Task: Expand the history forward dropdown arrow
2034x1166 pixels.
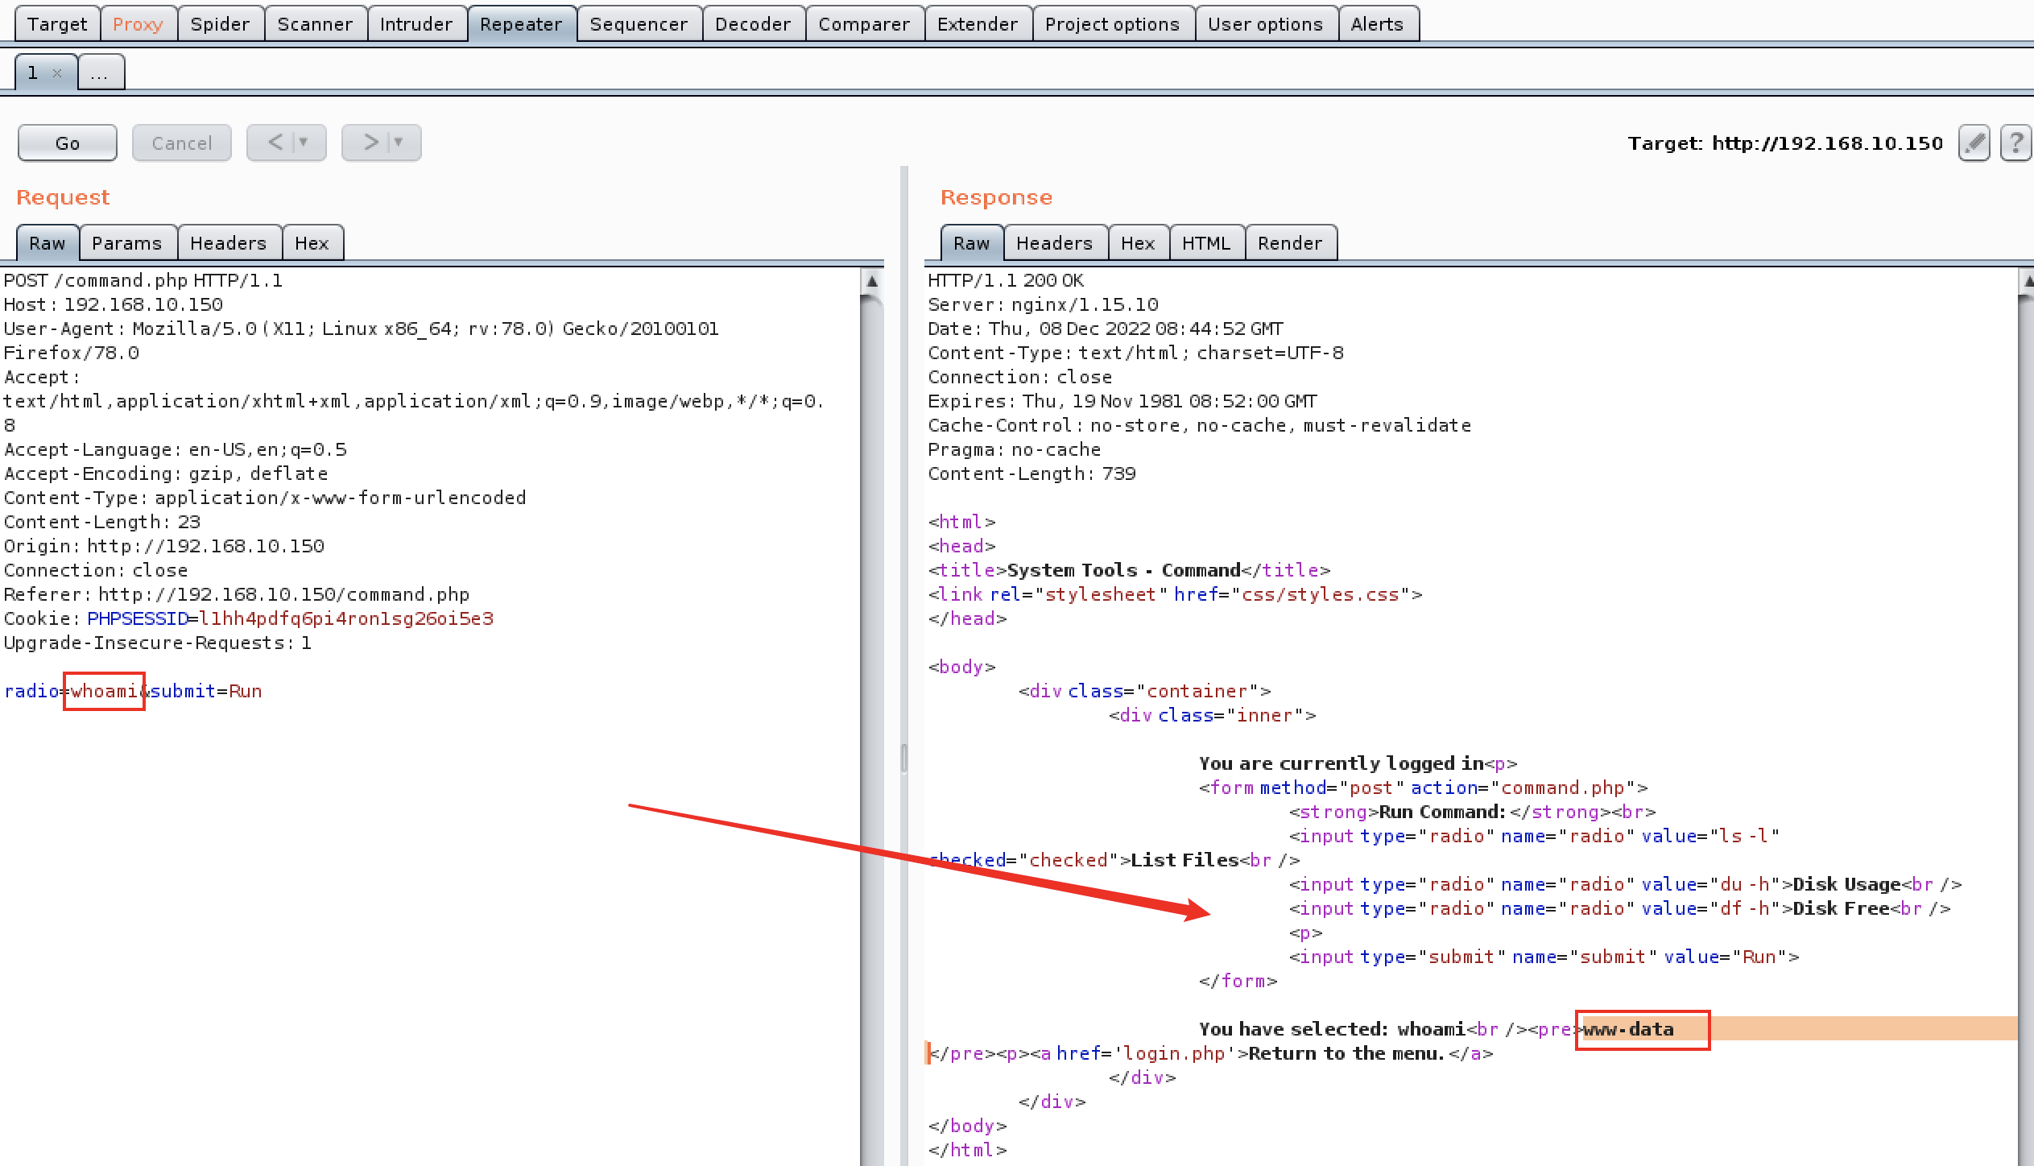Action: [399, 143]
